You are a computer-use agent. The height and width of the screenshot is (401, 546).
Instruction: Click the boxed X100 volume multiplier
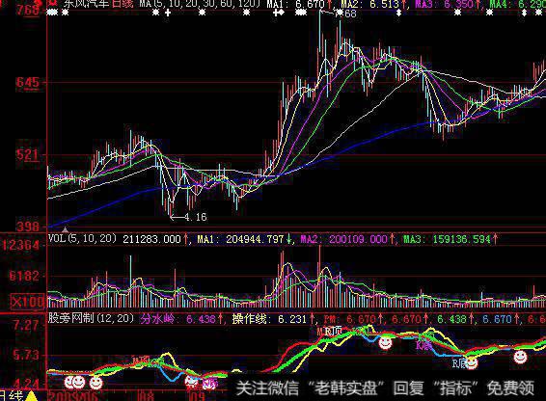(x=28, y=302)
